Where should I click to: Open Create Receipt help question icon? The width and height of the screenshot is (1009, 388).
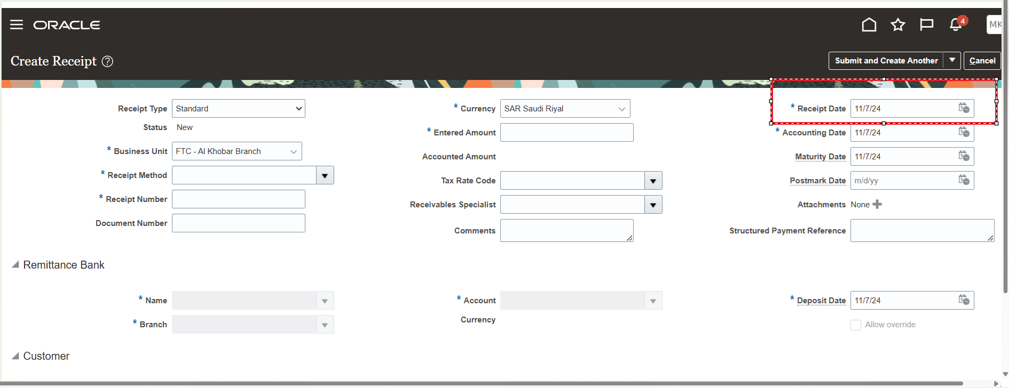pyautogui.click(x=107, y=61)
